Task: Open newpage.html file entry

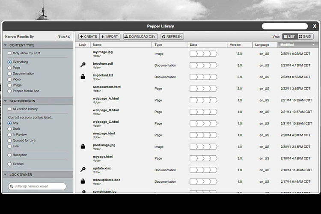Action: 104,133
